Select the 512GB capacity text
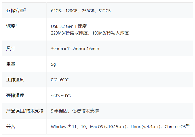195x137 pixels. point(105,11)
